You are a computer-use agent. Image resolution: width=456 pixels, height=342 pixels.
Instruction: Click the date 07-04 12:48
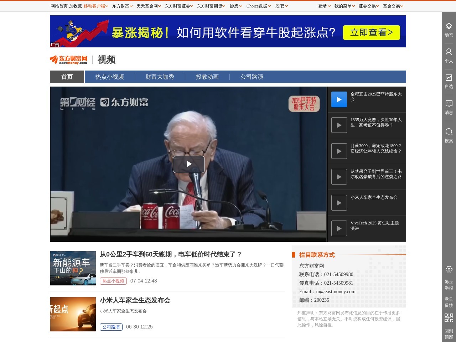point(144,281)
